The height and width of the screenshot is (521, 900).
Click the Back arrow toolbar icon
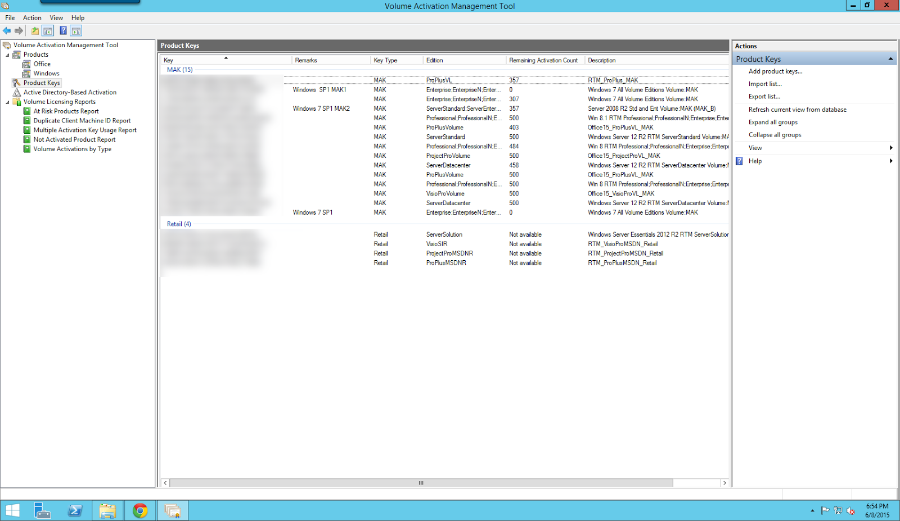[x=7, y=31]
